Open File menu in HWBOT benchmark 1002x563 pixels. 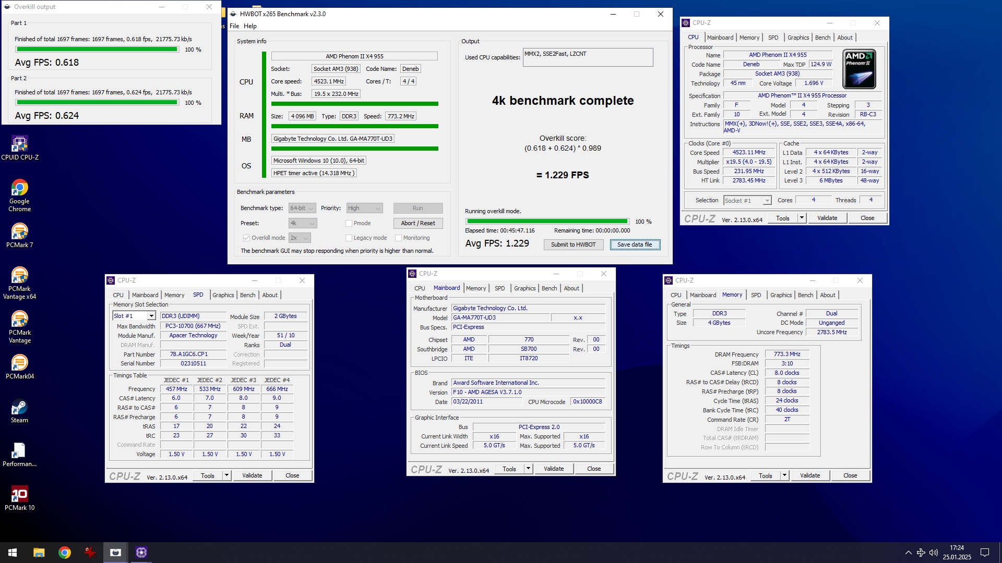(234, 26)
